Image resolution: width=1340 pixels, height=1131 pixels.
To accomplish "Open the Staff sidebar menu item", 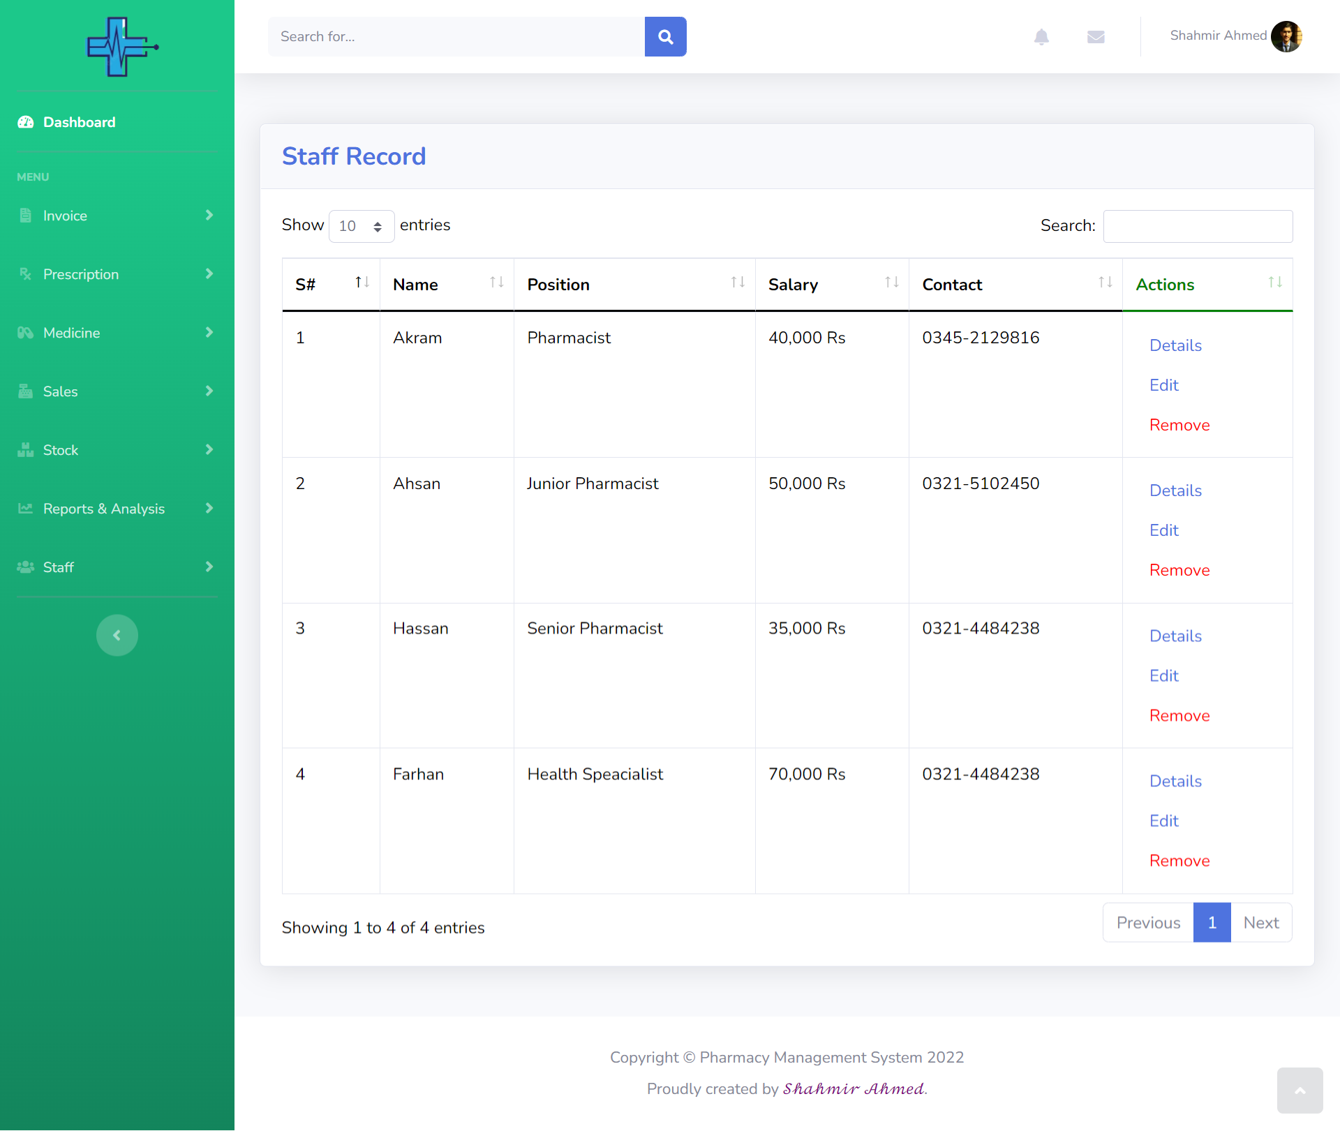I will point(117,567).
